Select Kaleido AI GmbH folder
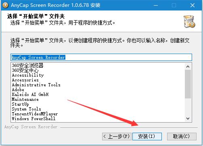 30,94
